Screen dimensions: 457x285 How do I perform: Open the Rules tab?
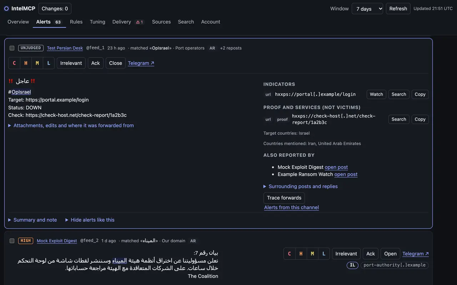[x=76, y=22]
